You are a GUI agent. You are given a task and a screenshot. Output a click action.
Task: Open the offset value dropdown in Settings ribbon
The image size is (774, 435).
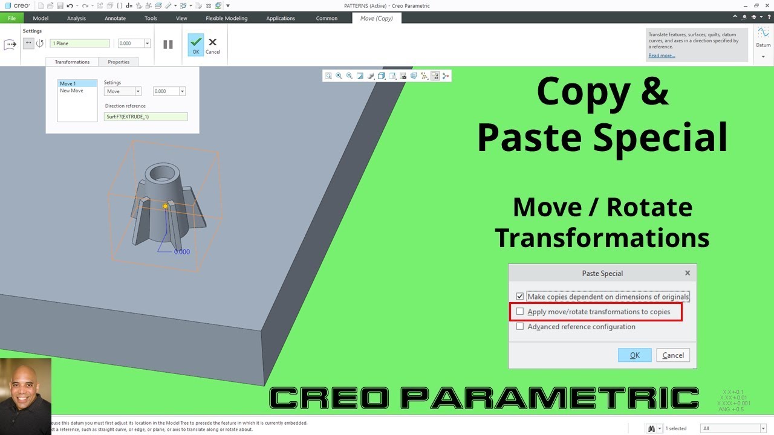pos(148,43)
